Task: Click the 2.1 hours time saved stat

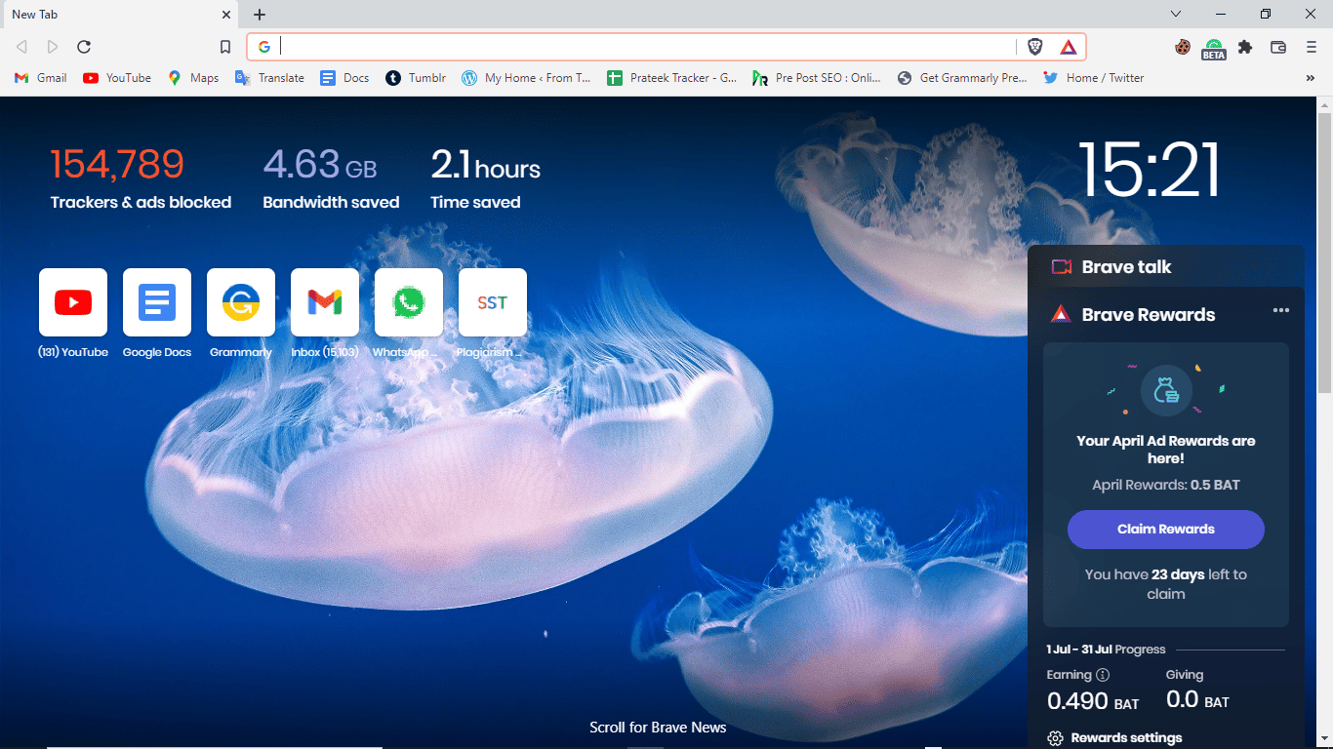Action: coord(485,177)
